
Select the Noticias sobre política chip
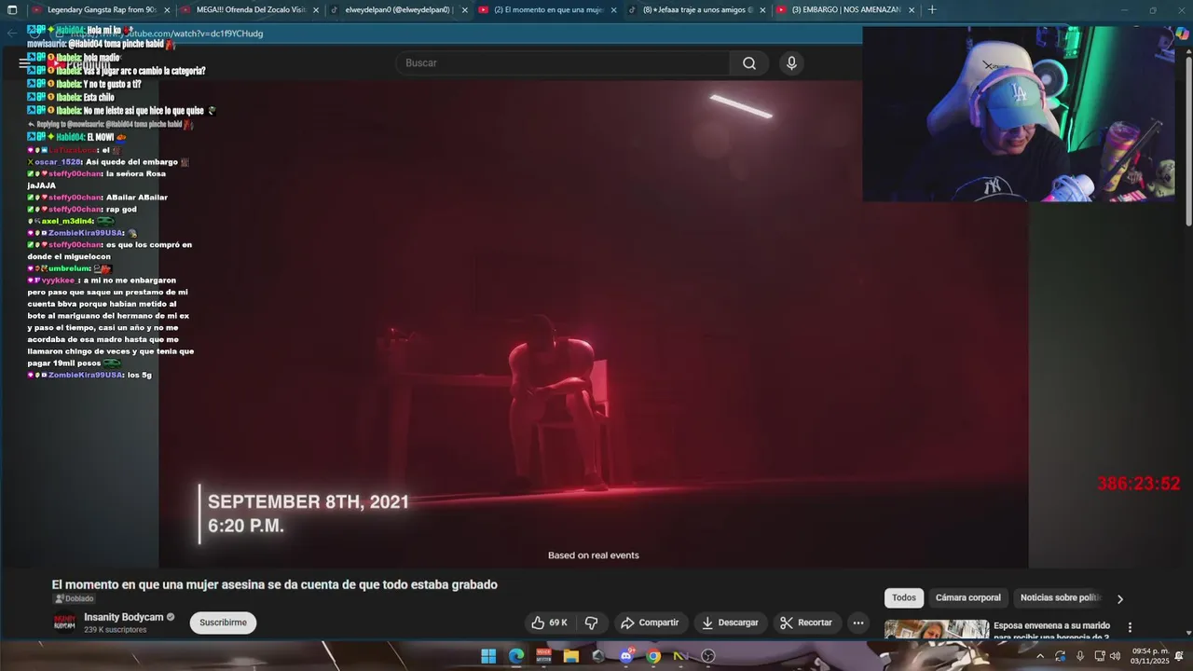[1061, 598]
